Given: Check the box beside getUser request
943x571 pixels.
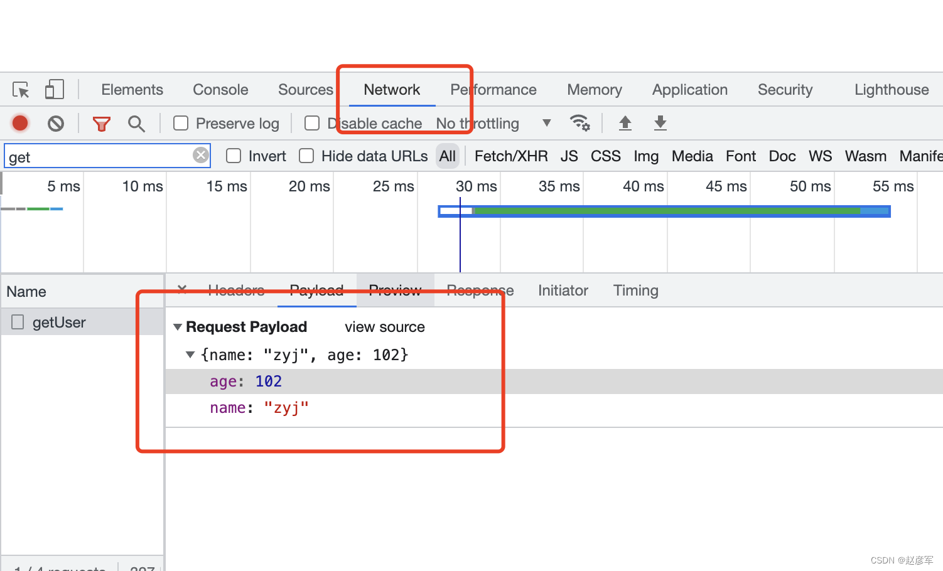Looking at the screenshot, I should coord(18,322).
